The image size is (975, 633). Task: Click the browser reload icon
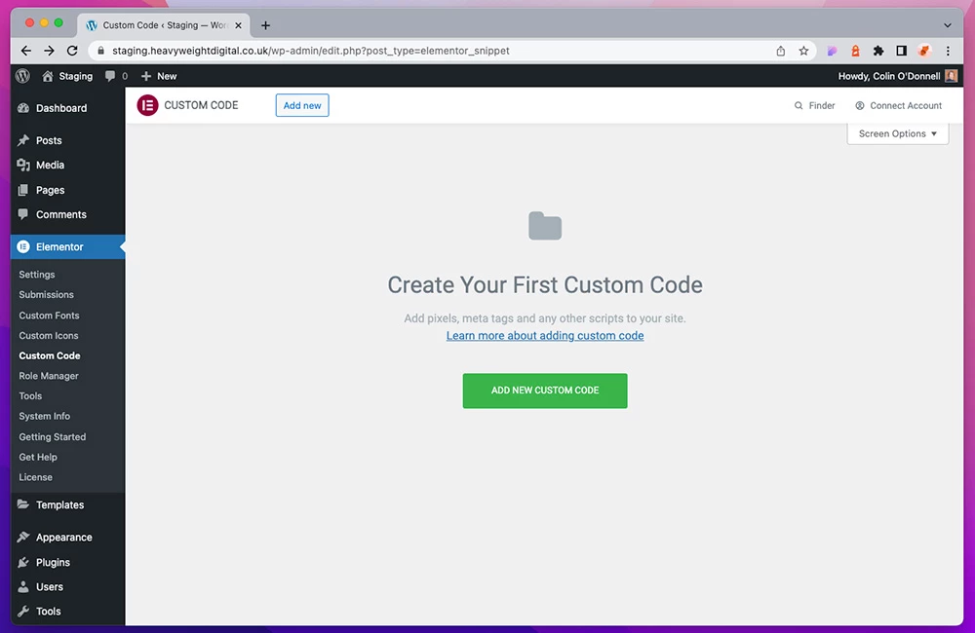click(72, 51)
